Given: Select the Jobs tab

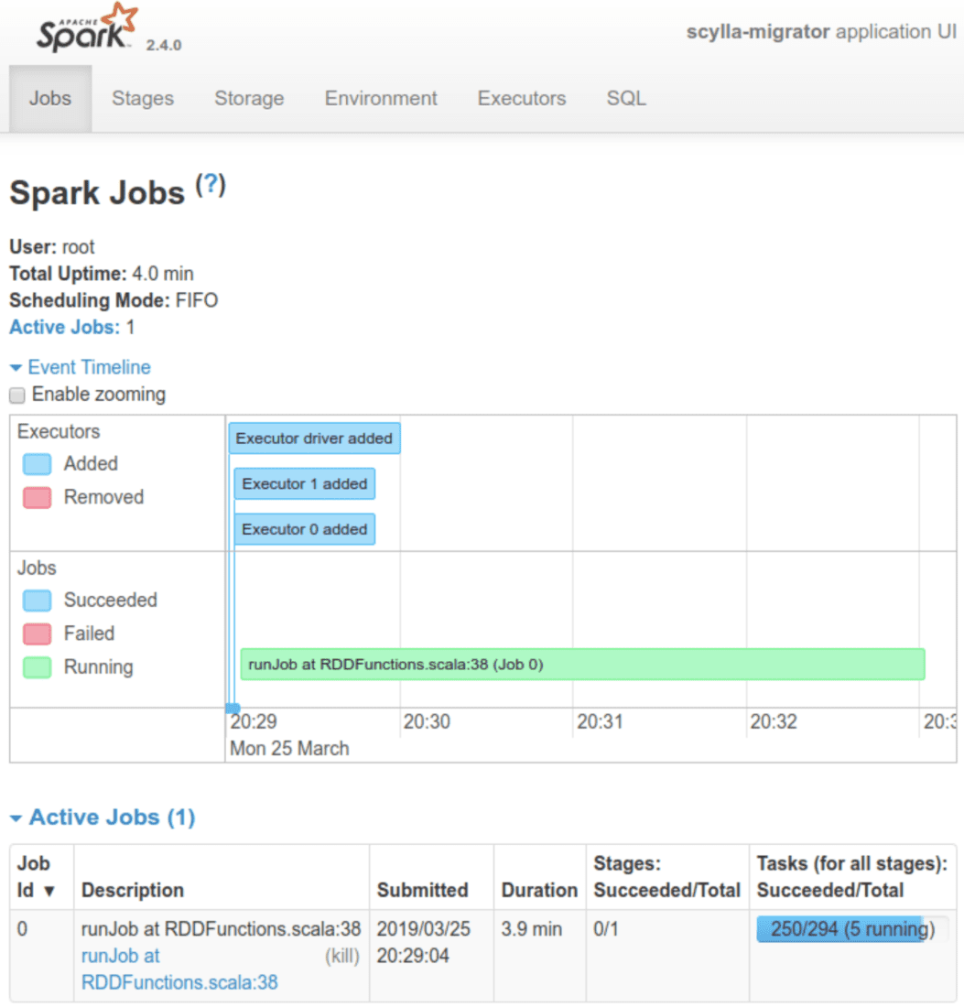Looking at the screenshot, I should point(50,98).
